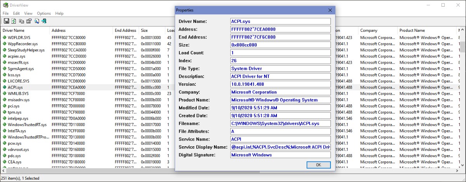Click the Index field showing 26
The image size is (466, 182).
(x=280, y=61)
